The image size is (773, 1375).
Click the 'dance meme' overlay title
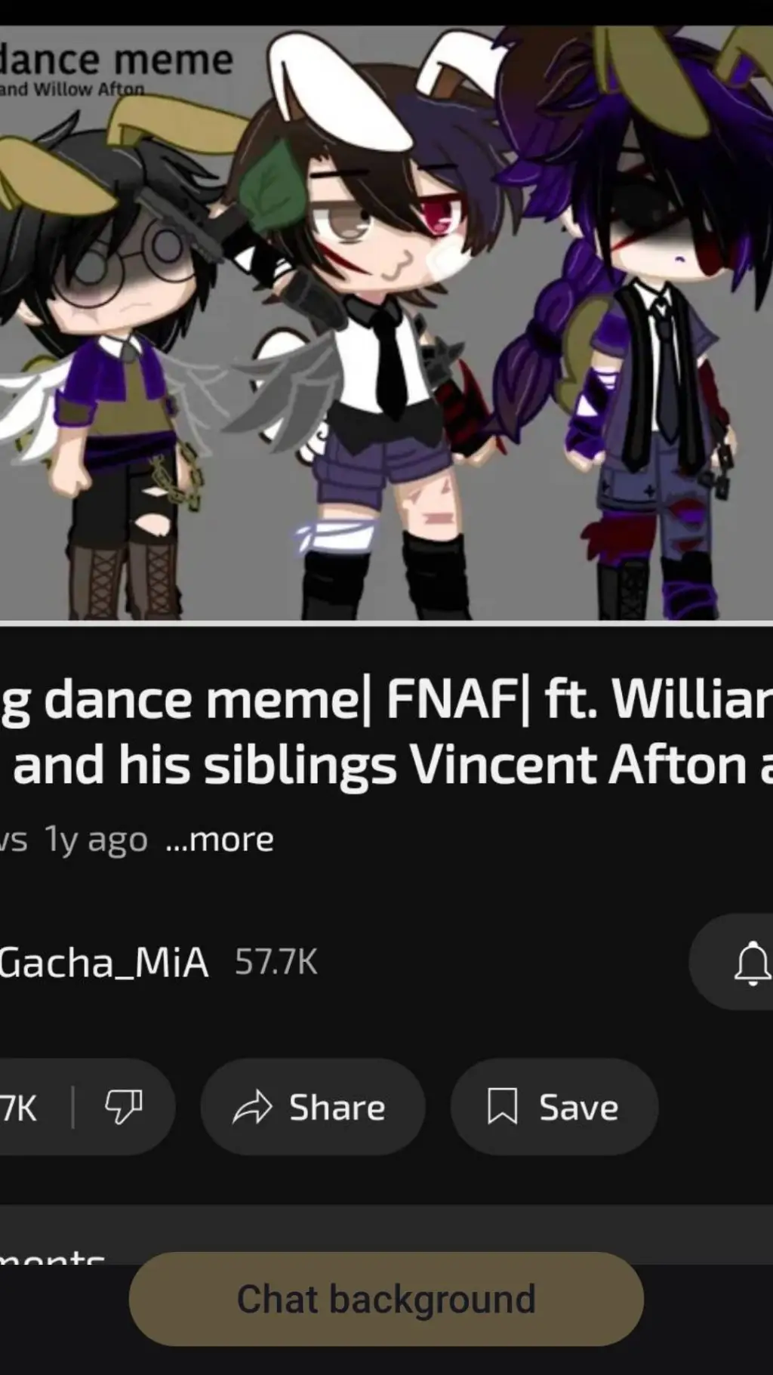(x=115, y=60)
